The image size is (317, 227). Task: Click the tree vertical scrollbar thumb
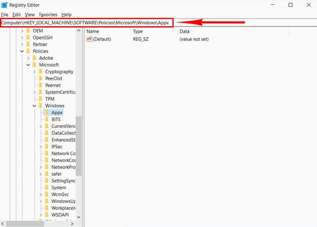(78, 146)
